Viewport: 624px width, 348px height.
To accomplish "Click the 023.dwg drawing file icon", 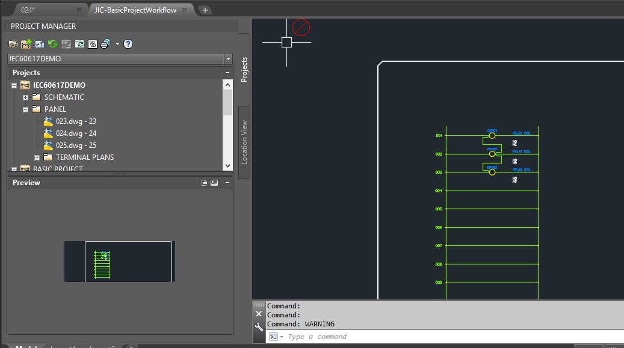I will [x=48, y=121].
